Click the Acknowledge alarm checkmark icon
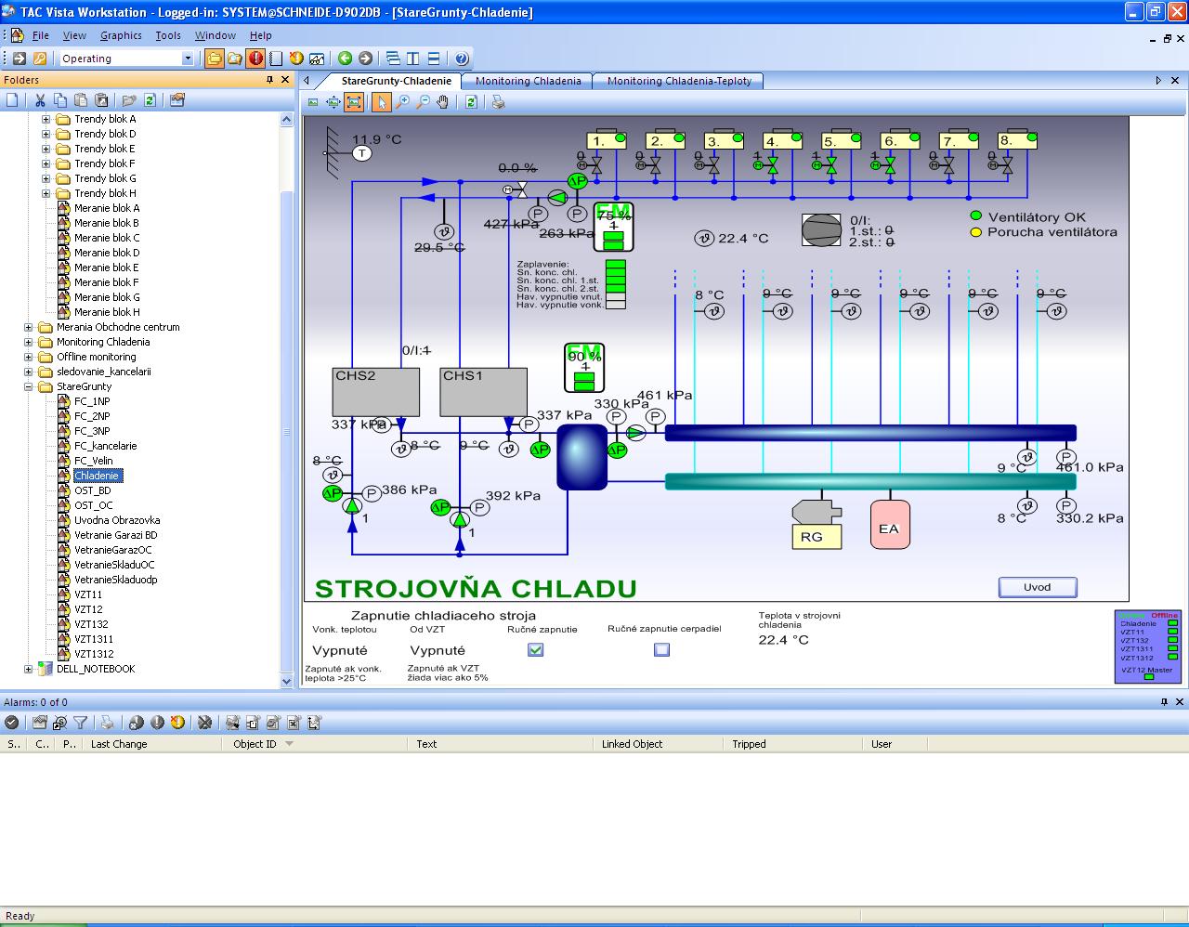1189x927 pixels. pyautogui.click(x=12, y=722)
